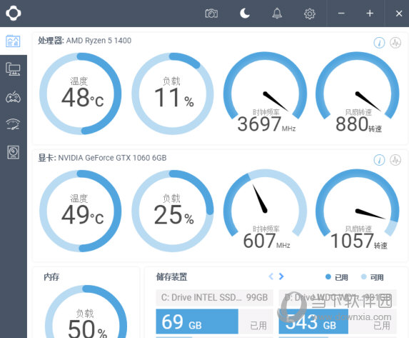The width and height of the screenshot is (409, 338).
Task: Close the CAM window
Action: pyautogui.click(x=399, y=14)
